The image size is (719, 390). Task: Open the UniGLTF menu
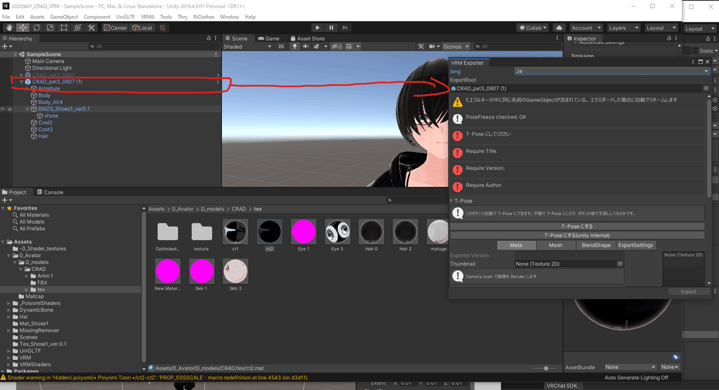point(125,17)
